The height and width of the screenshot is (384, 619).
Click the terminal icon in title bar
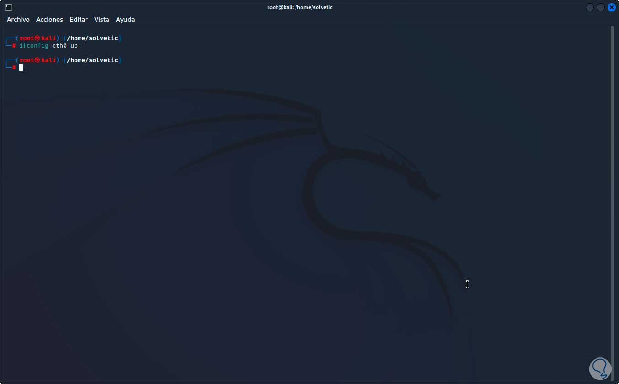point(9,7)
